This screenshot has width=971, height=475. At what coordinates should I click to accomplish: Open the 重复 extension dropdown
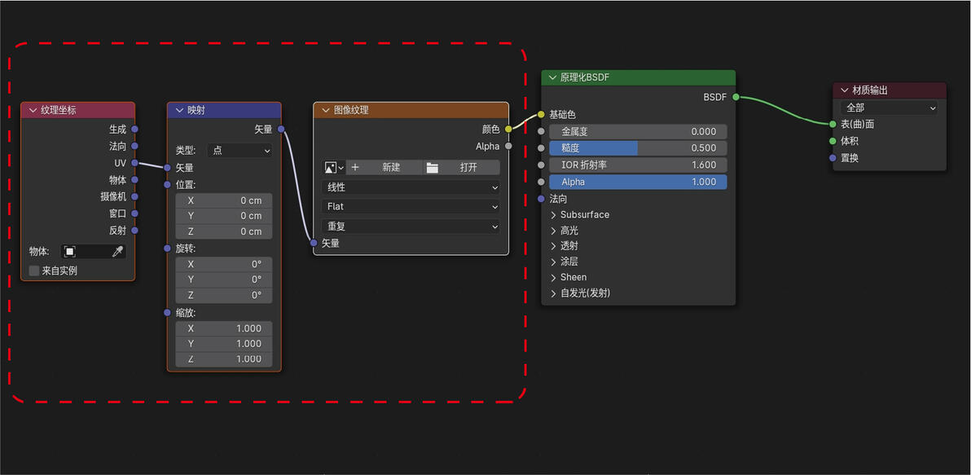[411, 227]
